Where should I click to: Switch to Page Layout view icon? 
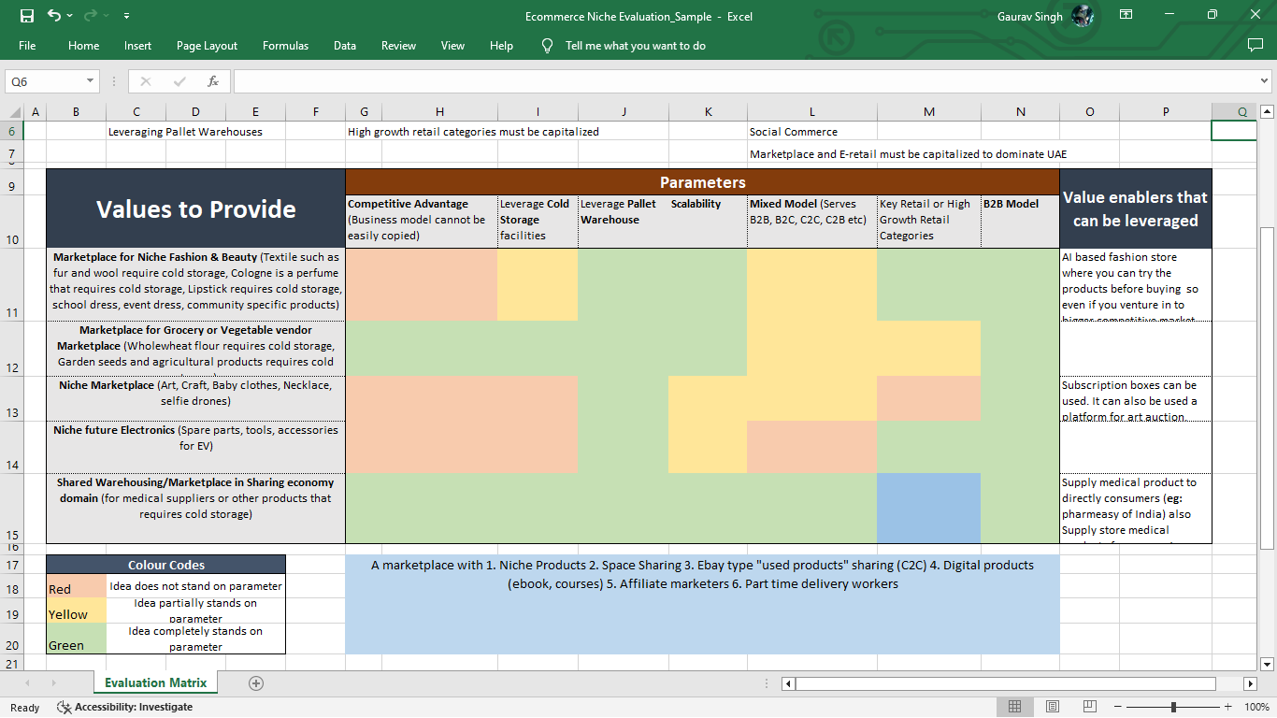(x=1053, y=707)
